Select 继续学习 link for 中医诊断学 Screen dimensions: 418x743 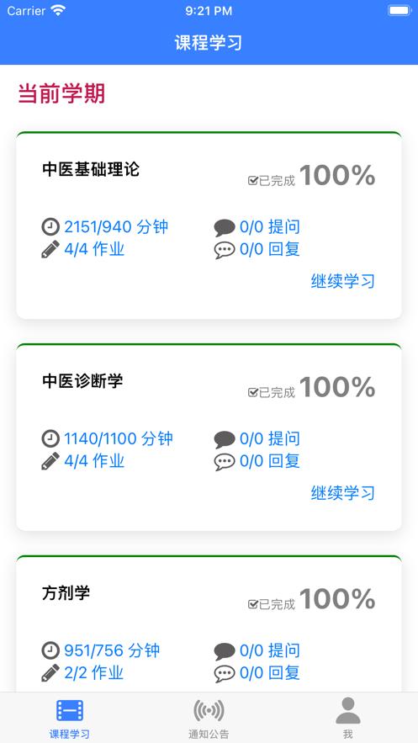[x=343, y=493]
